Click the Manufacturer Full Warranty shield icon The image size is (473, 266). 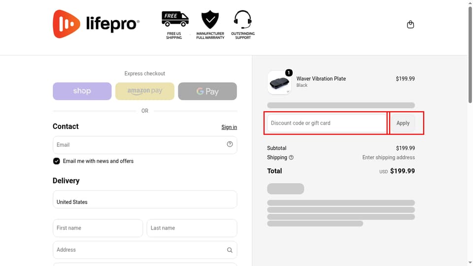pyautogui.click(x=210, y=19)
